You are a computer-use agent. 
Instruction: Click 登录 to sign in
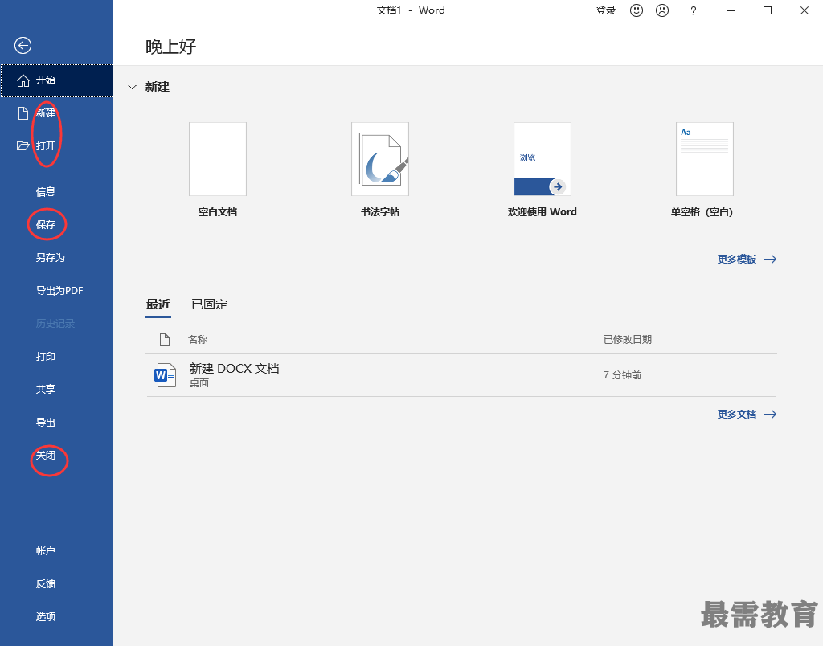point(606,10)
